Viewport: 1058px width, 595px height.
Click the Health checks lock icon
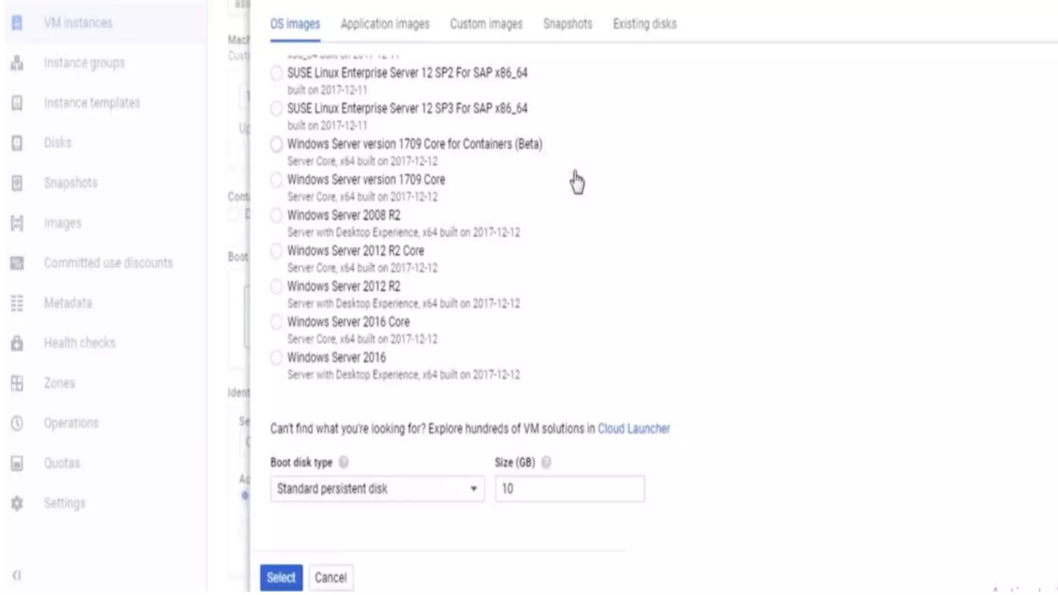click(17, 343)
